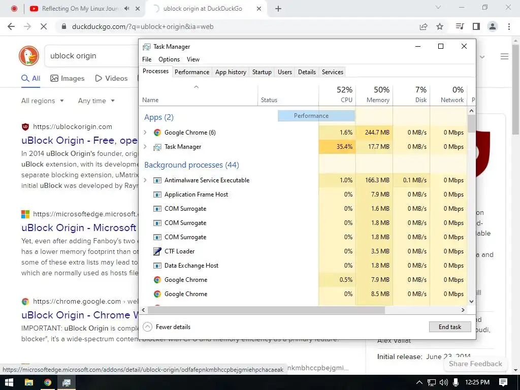Open the volume control in system tray
Screen dimensions: 520x390
(443, 382)
